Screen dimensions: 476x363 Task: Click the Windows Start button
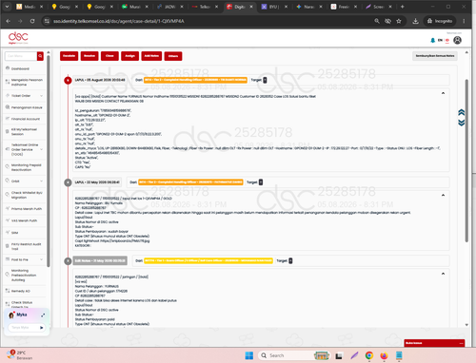tap(249, 355)
